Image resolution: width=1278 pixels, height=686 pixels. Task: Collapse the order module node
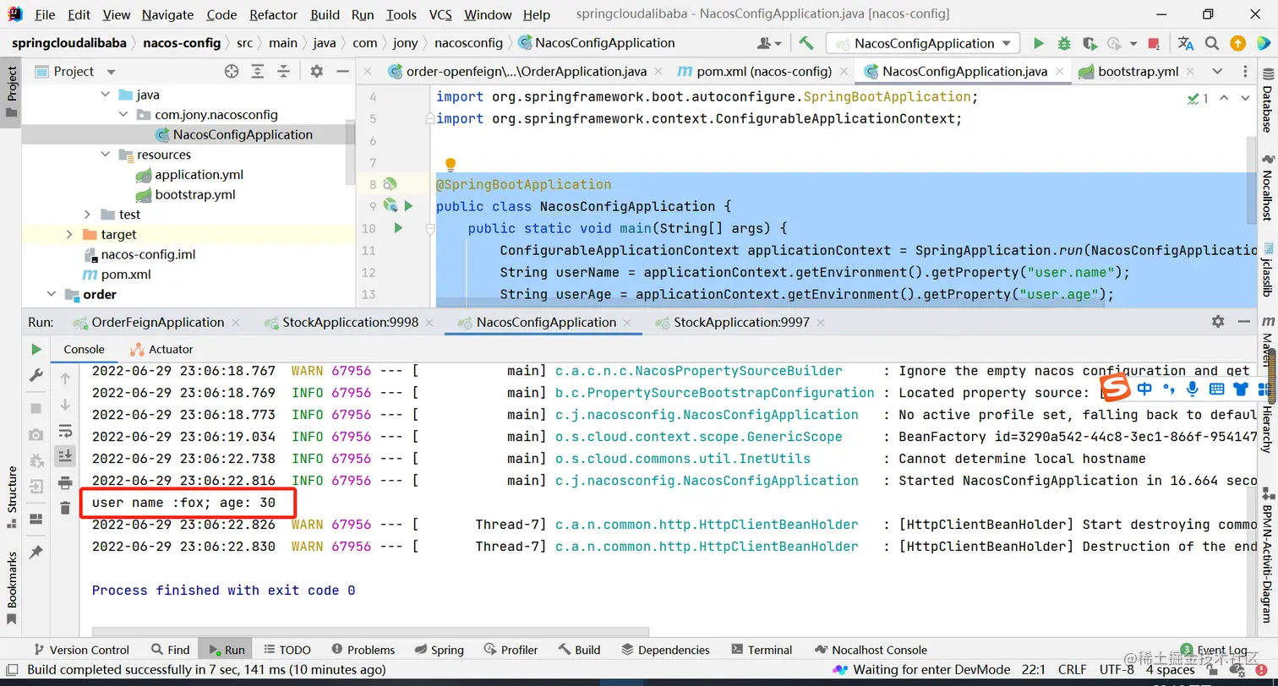52,295
